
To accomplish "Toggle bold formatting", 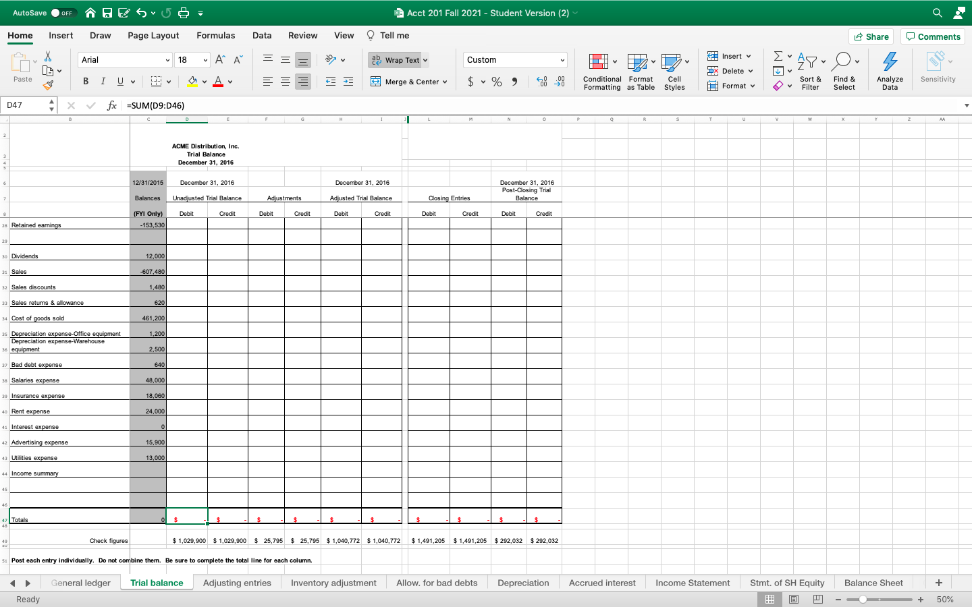I will pos(85,81).
